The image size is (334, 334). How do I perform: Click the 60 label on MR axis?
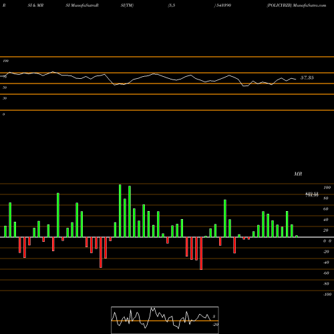[x=326, y=209]
